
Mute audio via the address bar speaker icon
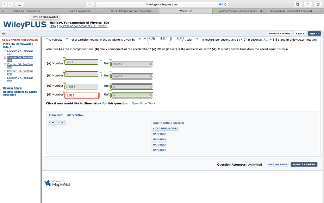[x=221, y=4]
